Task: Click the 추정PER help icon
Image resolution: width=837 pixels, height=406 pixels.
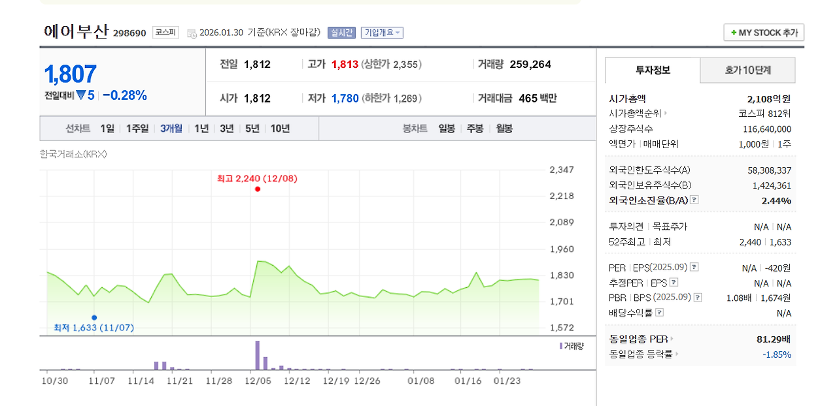Action: pos(674,283)
